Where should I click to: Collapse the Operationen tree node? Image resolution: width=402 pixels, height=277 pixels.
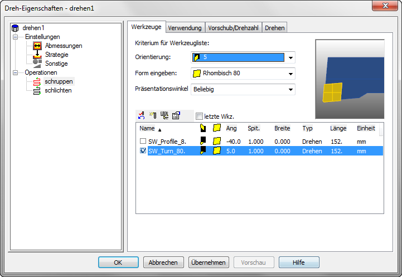pos(16,72)
